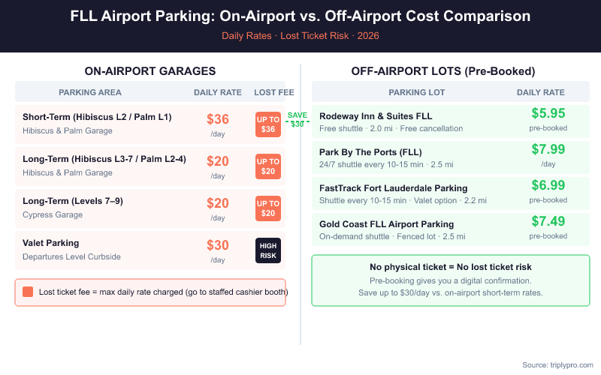This screenshot has width=601, height=375.
Task: Click the Valet Parking row title
Action: pos(50,243)
